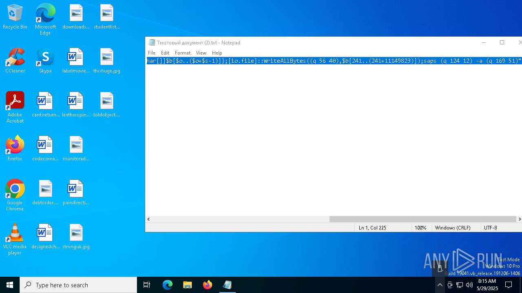Select the paindirecti Word document
The height and width of the screenshot is (293, 522).
76,193
